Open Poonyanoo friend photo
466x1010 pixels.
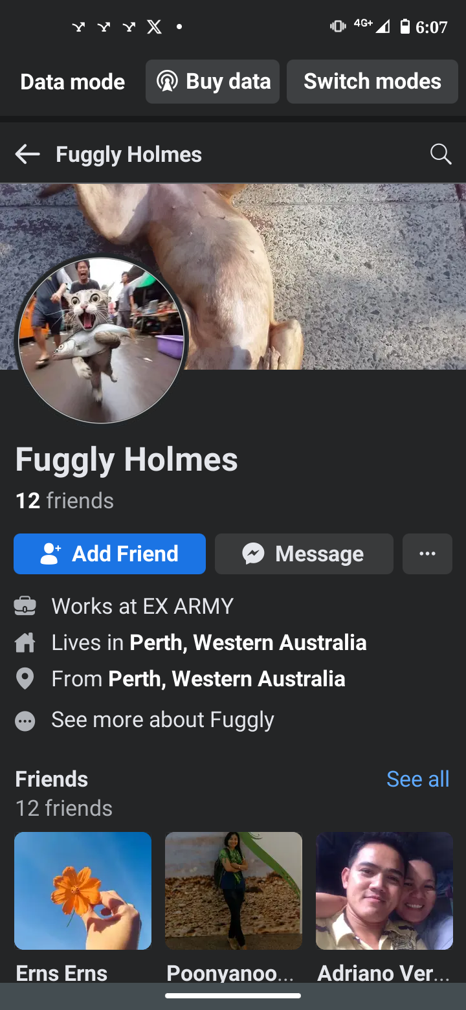pos(234,891)
